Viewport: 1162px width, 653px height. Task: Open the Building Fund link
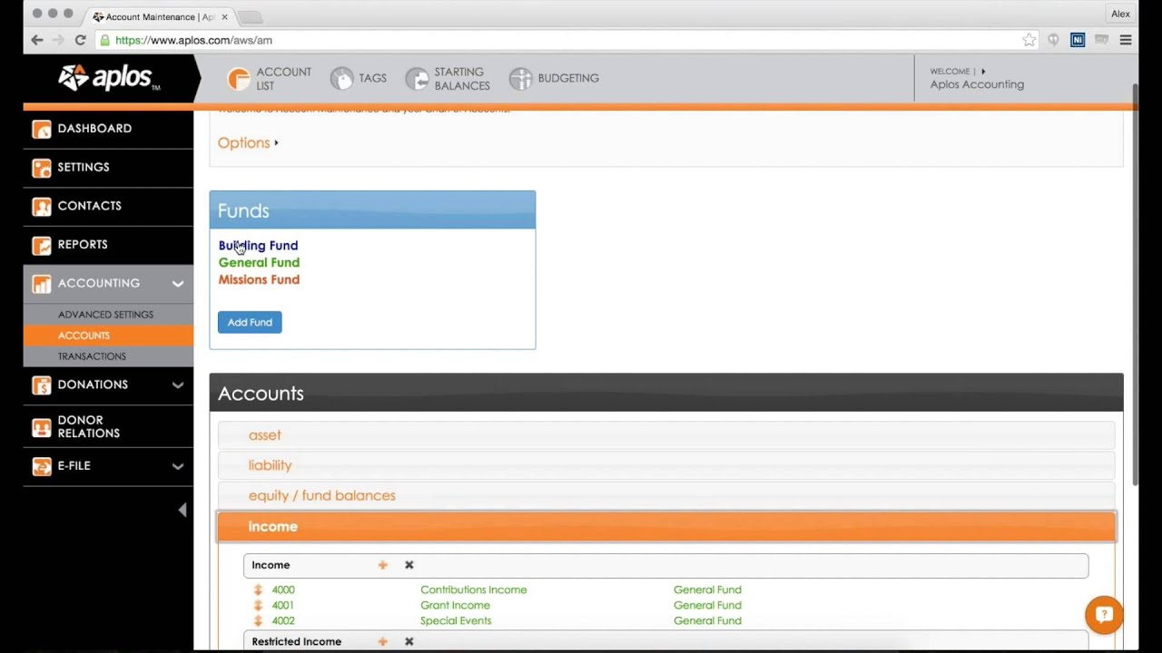click(x=258, y=246)
